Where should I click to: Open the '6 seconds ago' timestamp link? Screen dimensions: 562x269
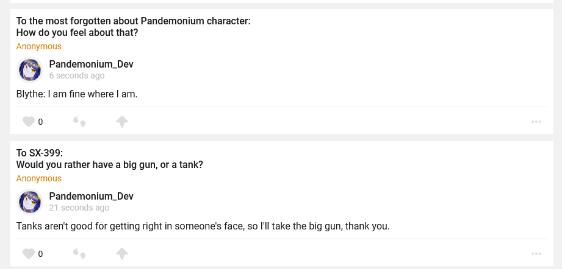click(x=77, y=76)
